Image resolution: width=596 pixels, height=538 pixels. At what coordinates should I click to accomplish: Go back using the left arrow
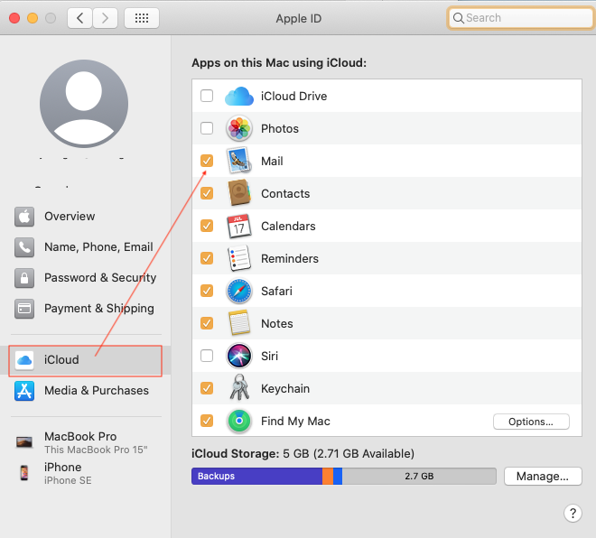(x=79, y=18)
